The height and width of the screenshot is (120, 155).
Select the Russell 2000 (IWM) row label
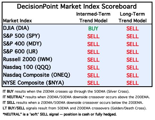(28, 59)
